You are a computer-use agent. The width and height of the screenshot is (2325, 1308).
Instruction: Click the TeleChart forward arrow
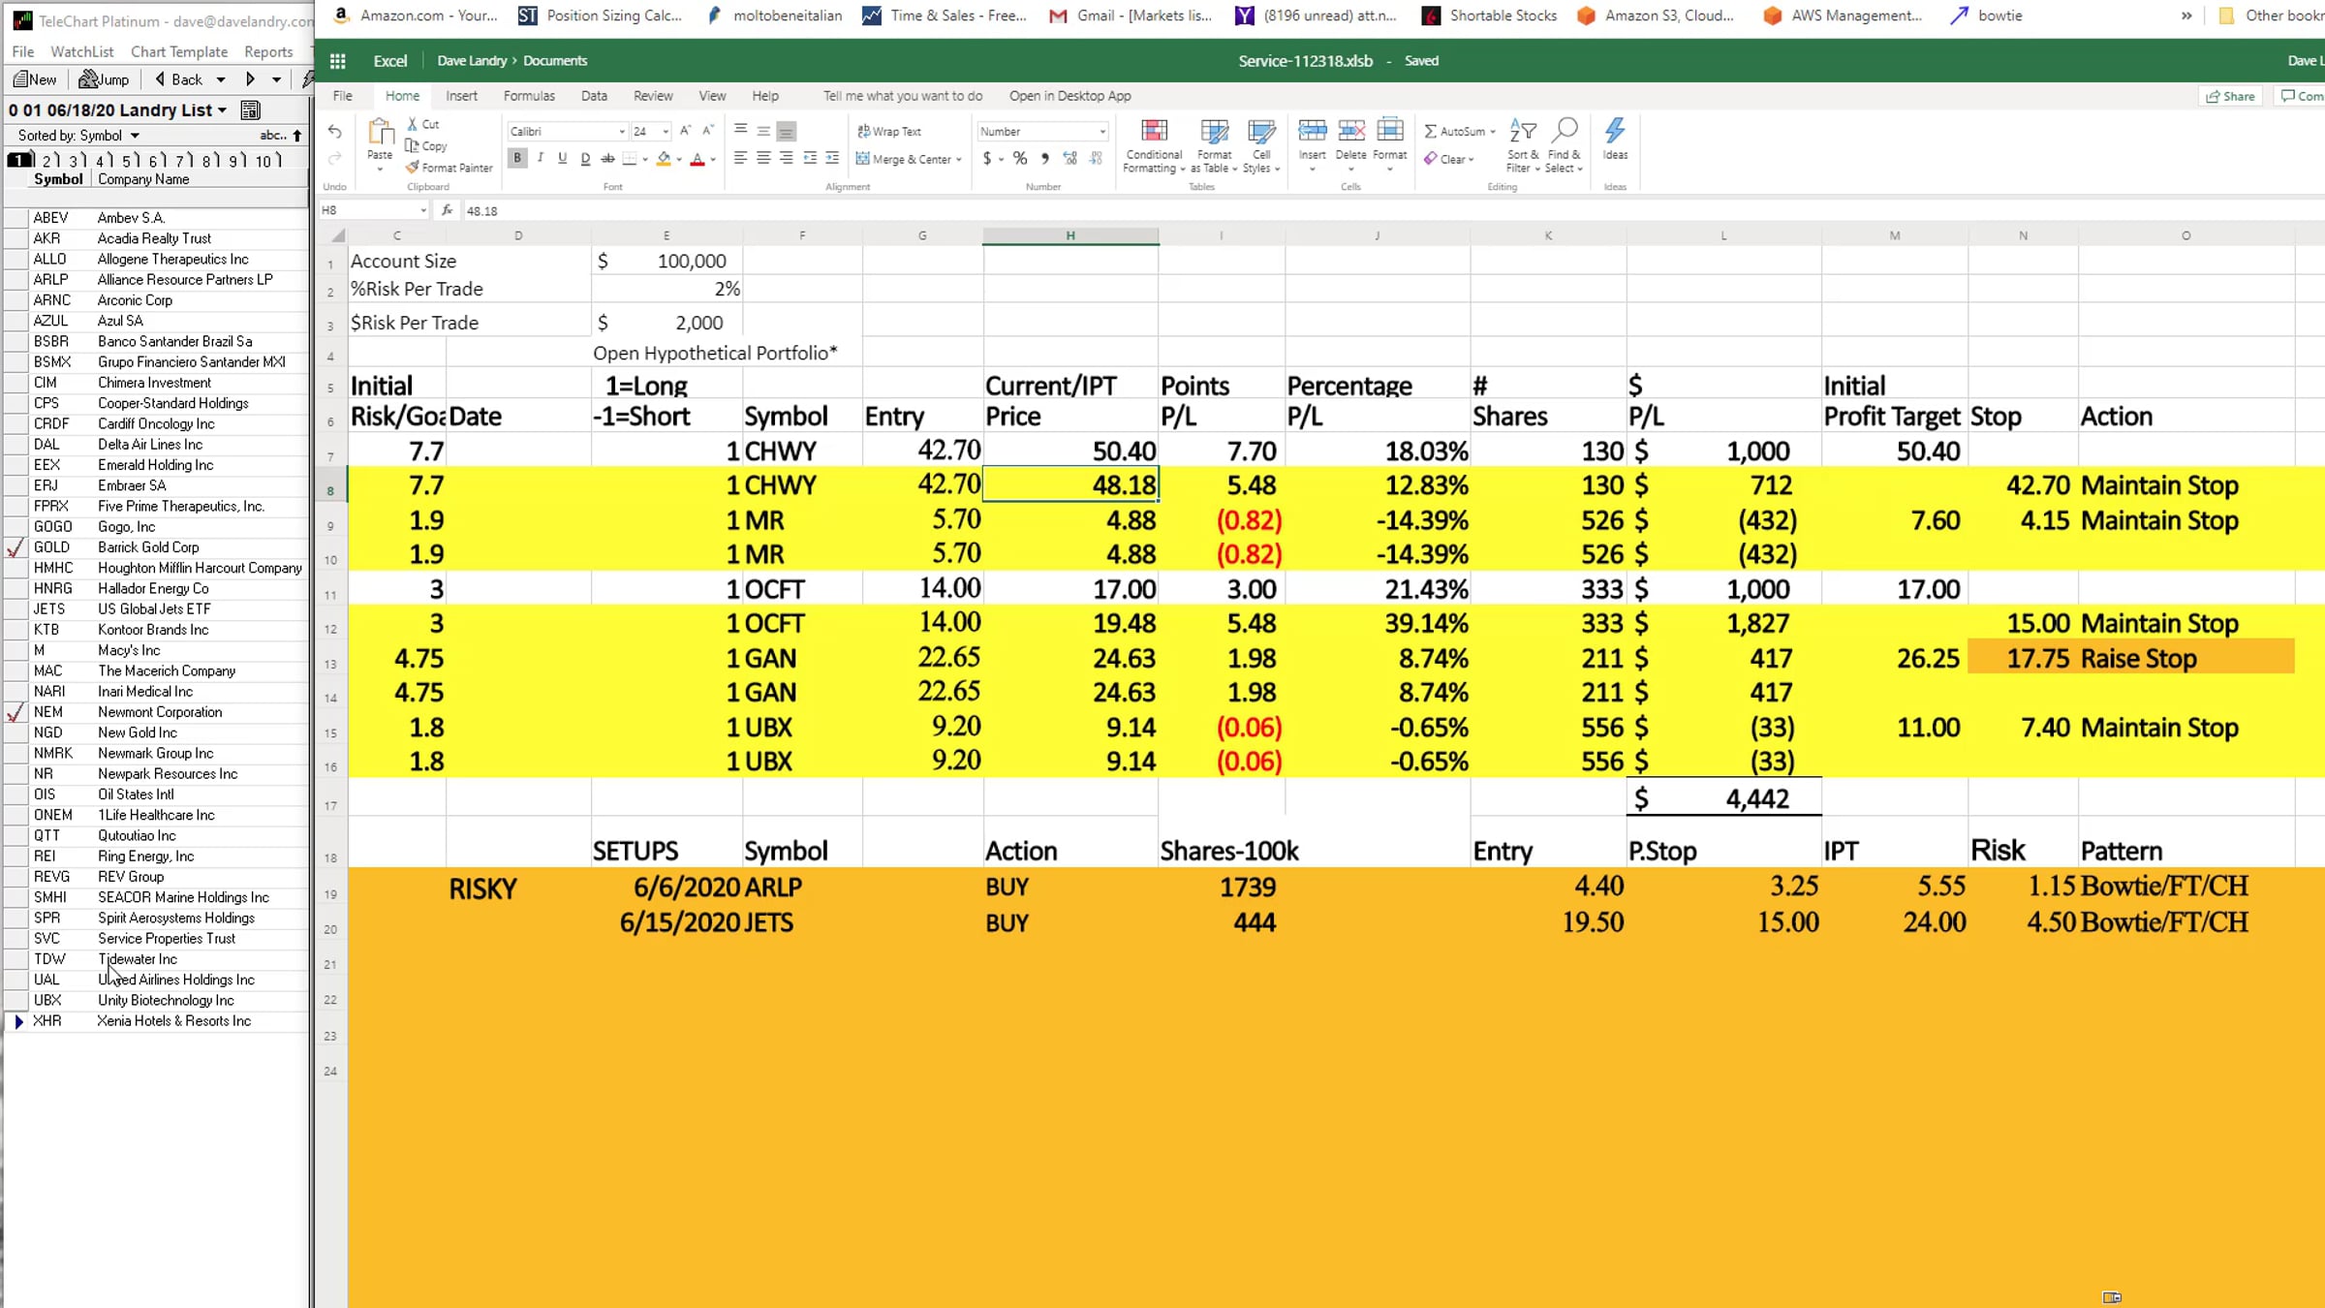(250, 79)
